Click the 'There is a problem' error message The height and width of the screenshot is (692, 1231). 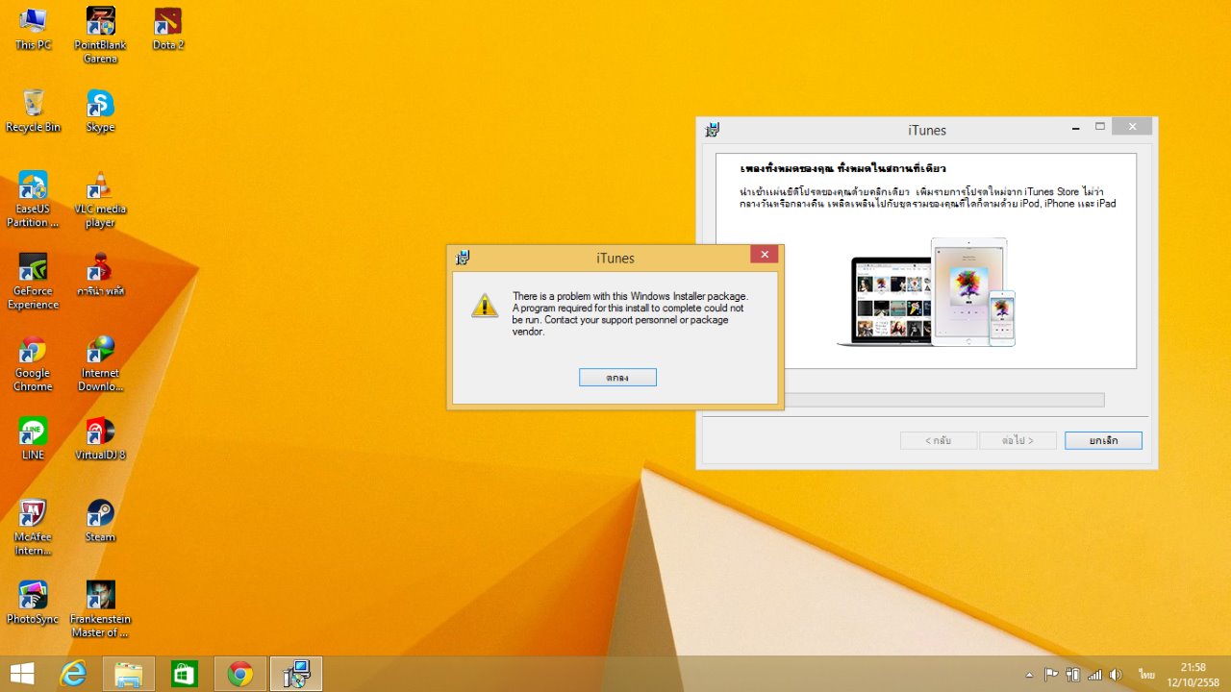630,313
